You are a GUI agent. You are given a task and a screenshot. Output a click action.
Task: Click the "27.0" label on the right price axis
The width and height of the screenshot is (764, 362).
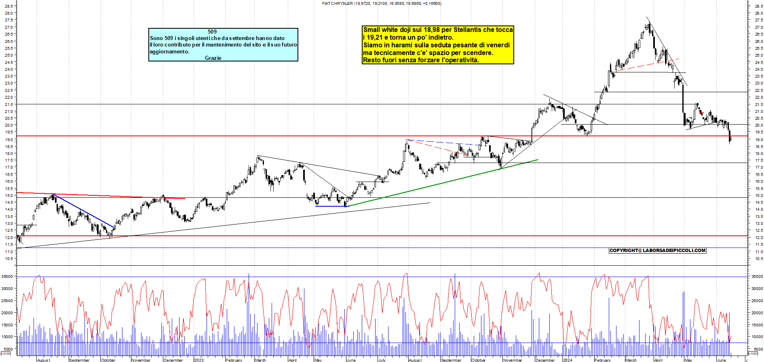click(x=759, y=27)
